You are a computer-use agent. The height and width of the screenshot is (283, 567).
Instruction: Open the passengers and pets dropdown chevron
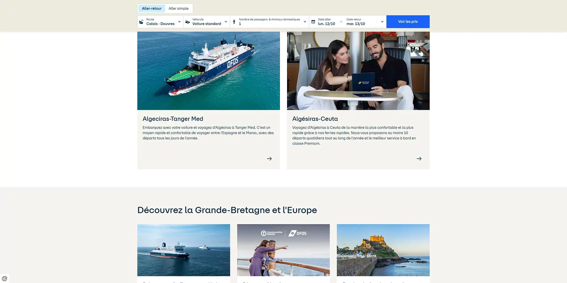point(305,22)
